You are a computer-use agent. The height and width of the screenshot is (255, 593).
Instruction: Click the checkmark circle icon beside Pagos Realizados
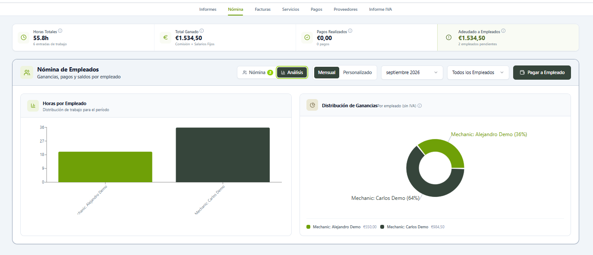tap(307, 37)
